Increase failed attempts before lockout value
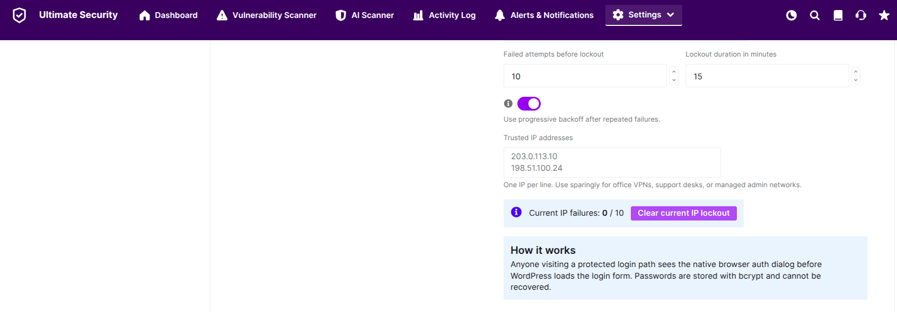The image size is (897, 312). (x=674, y=71)
